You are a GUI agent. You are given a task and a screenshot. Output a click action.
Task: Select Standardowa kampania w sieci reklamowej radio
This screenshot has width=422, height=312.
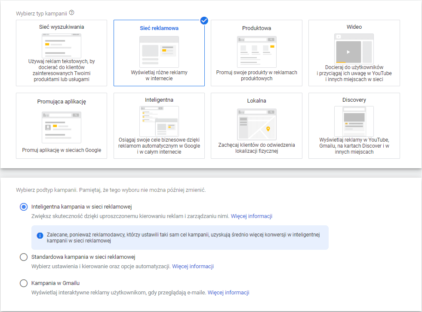click(24, 257)
